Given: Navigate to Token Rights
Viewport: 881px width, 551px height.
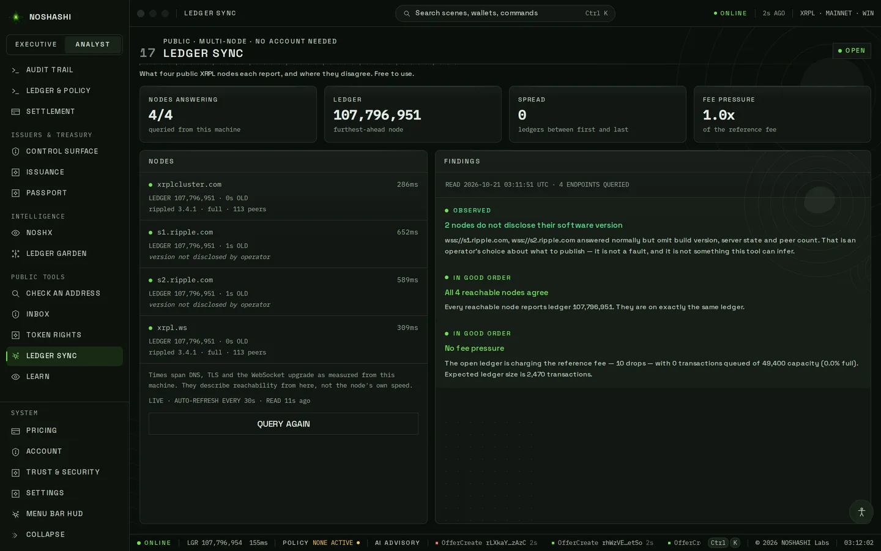Looking at the screenshot, I should [64, 335].
